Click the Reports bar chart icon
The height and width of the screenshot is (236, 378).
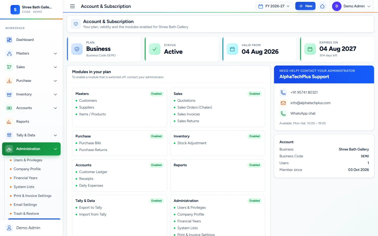[x=9, y=122]
